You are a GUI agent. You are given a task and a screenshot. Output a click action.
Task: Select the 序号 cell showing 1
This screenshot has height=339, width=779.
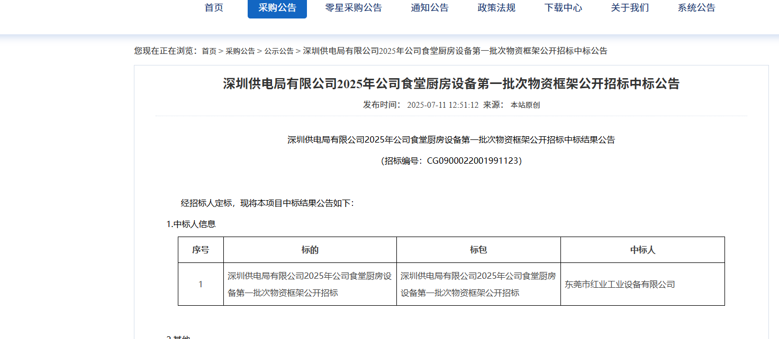[x=201, y=284]
